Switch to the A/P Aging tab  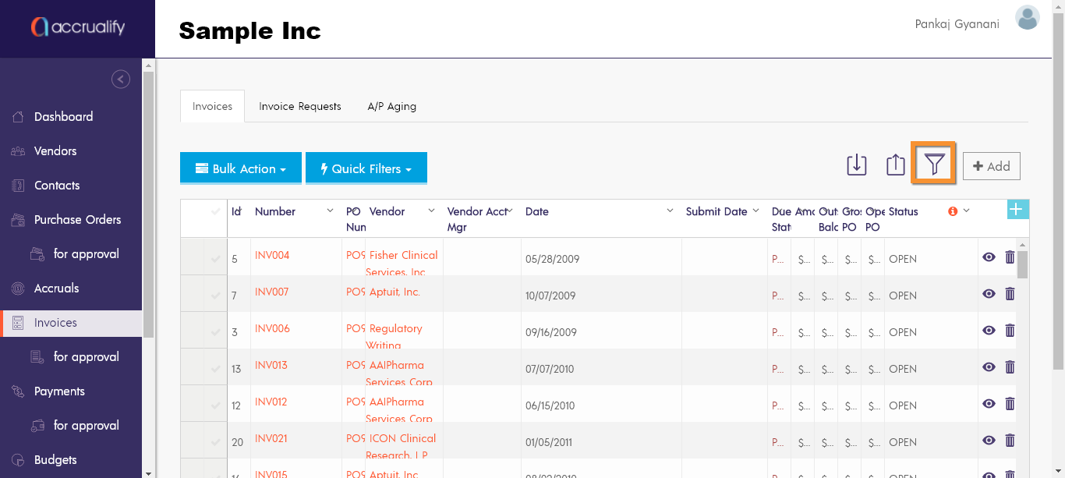[391, 106]
